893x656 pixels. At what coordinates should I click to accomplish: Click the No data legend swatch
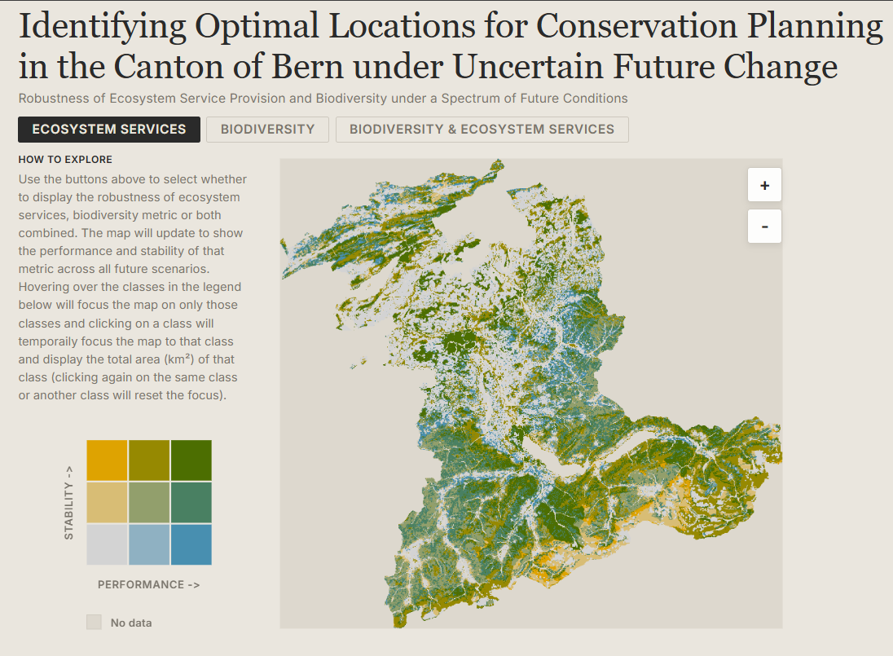coord(95,623)
